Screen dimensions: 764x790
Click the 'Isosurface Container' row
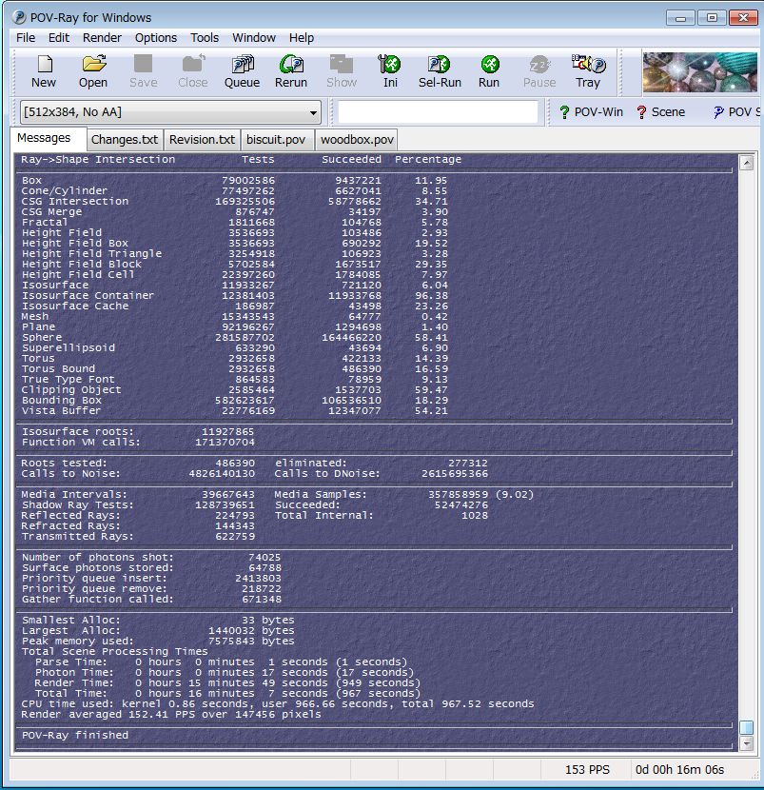(x=234, y=296)
